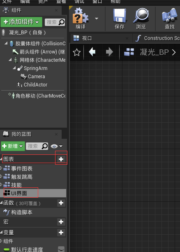
Task: Select the 箭头组件 (Arrow) icon
Action: (x=15, y=52)
